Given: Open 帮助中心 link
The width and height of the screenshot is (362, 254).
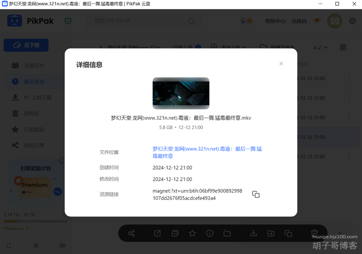Looking at the screenshot, I should pyautogui.click(x=275, y=21).
